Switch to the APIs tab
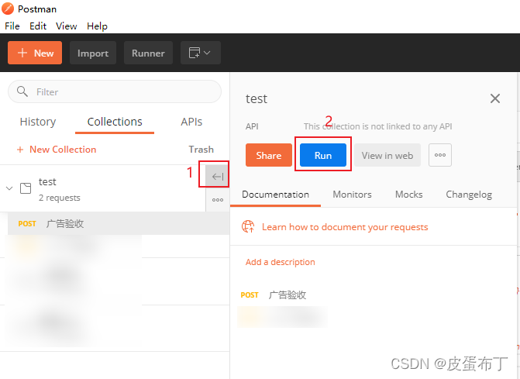The width and height of the screenshot is (520, 379). point(191,122)
